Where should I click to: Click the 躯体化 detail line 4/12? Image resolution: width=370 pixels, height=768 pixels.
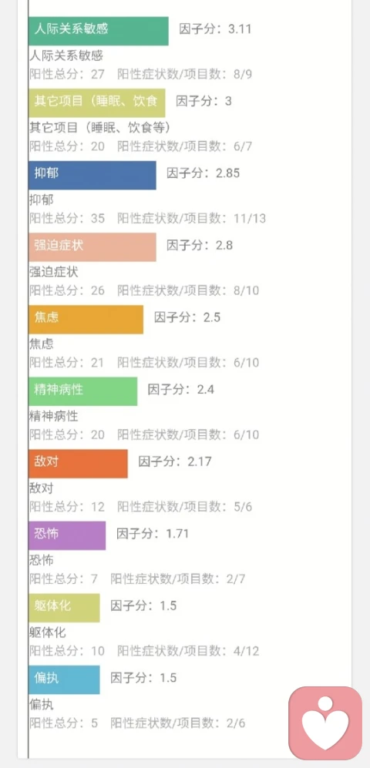tap(144, 651)
